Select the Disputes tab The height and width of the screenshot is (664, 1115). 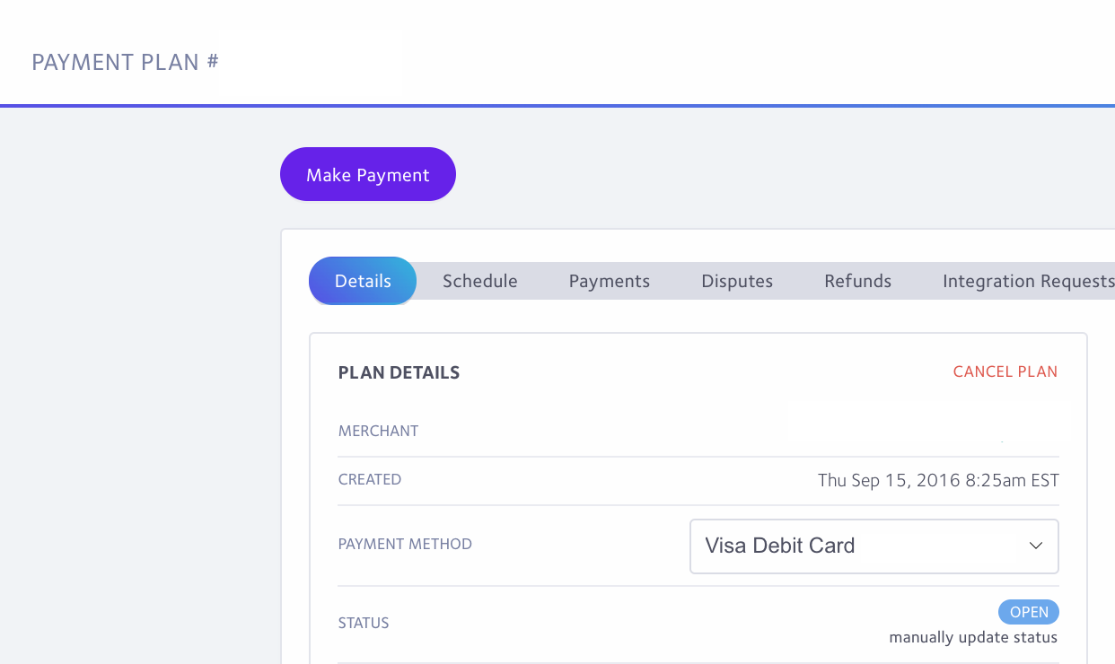(x=736, y=280)
